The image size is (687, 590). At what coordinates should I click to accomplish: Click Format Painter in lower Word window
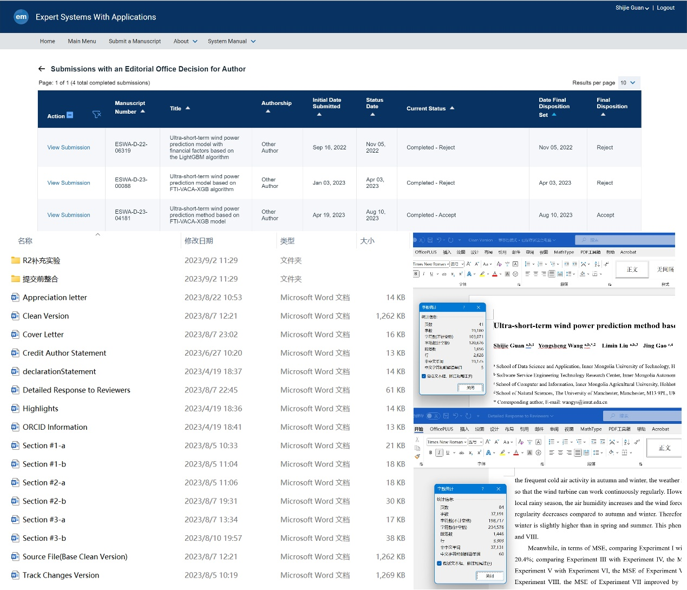pyautogui.click(x=417, y=456)
